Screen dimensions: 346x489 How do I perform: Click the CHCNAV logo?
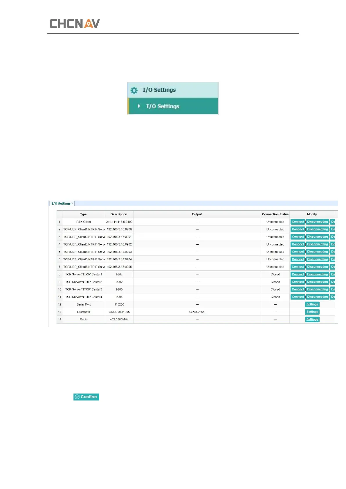[x=75, y=24]
